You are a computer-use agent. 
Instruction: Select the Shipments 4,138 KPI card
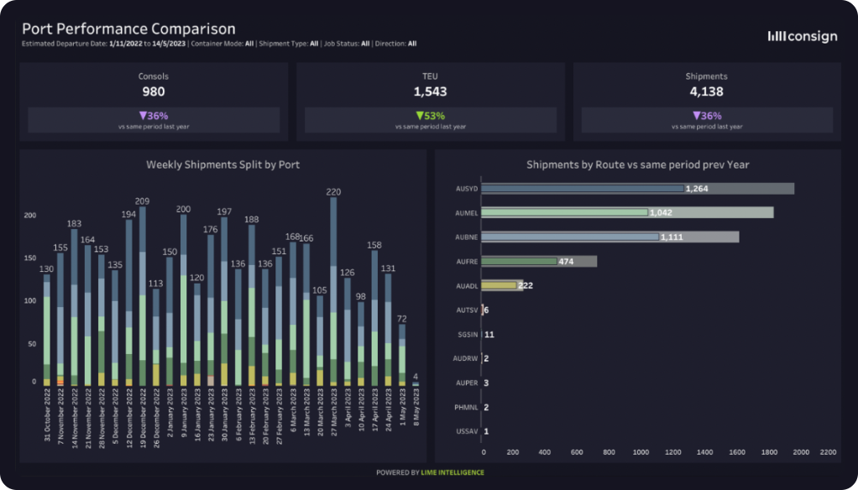[706, 101]
